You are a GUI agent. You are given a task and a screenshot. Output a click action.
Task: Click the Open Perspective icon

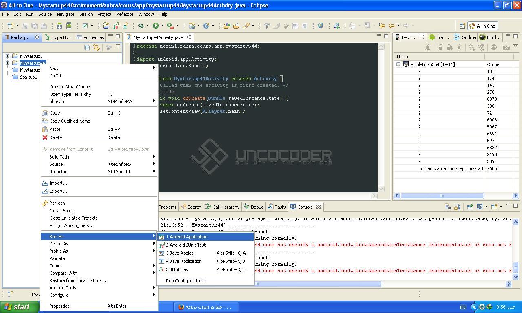click(462, 26)
